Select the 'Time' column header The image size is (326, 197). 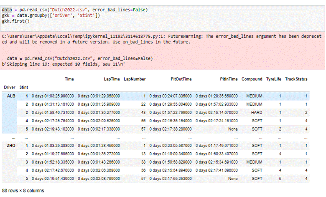click(x=69, y=79)
